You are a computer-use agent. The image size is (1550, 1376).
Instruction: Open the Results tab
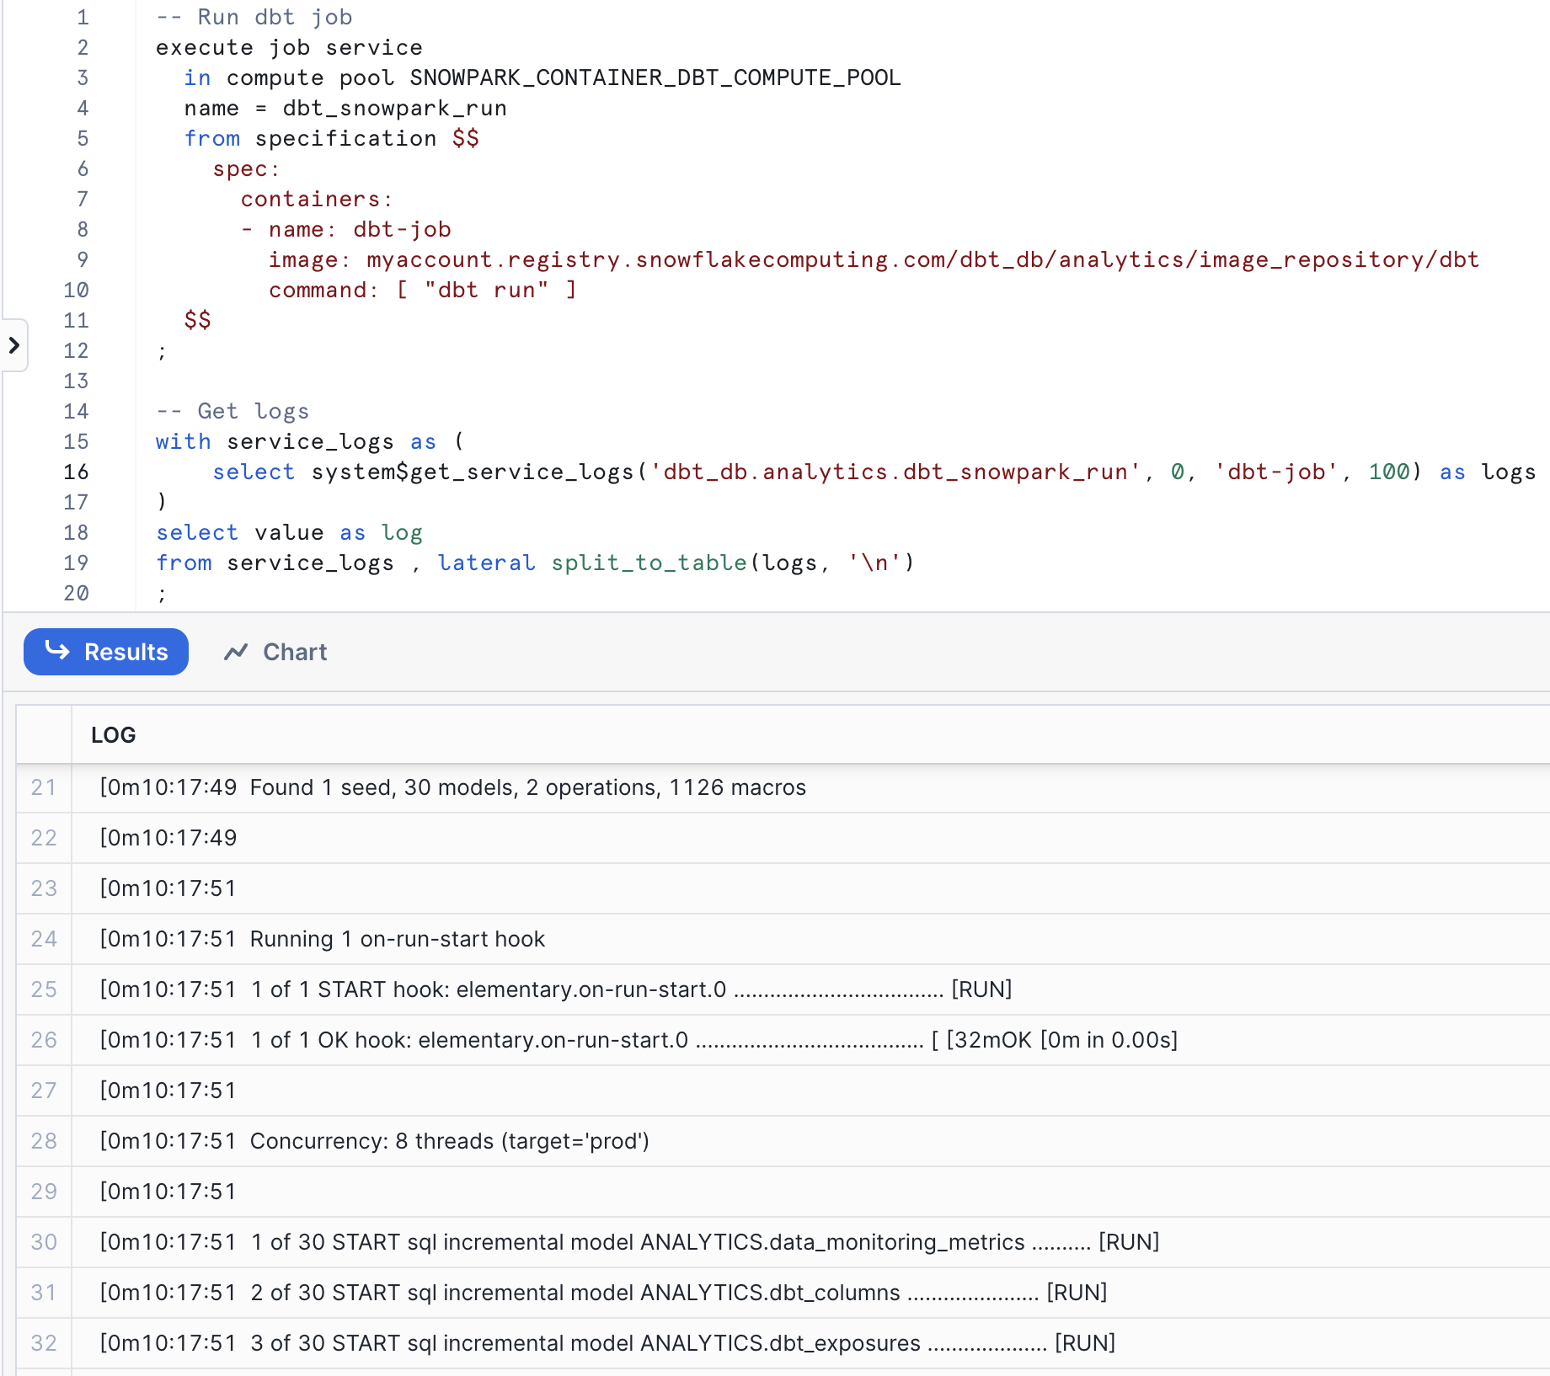tap(106, 652)
